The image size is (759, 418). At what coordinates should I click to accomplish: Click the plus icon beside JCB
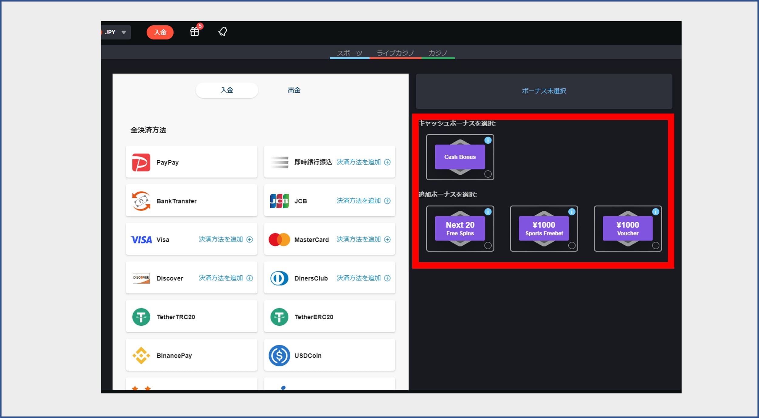[x=387, y=201]
